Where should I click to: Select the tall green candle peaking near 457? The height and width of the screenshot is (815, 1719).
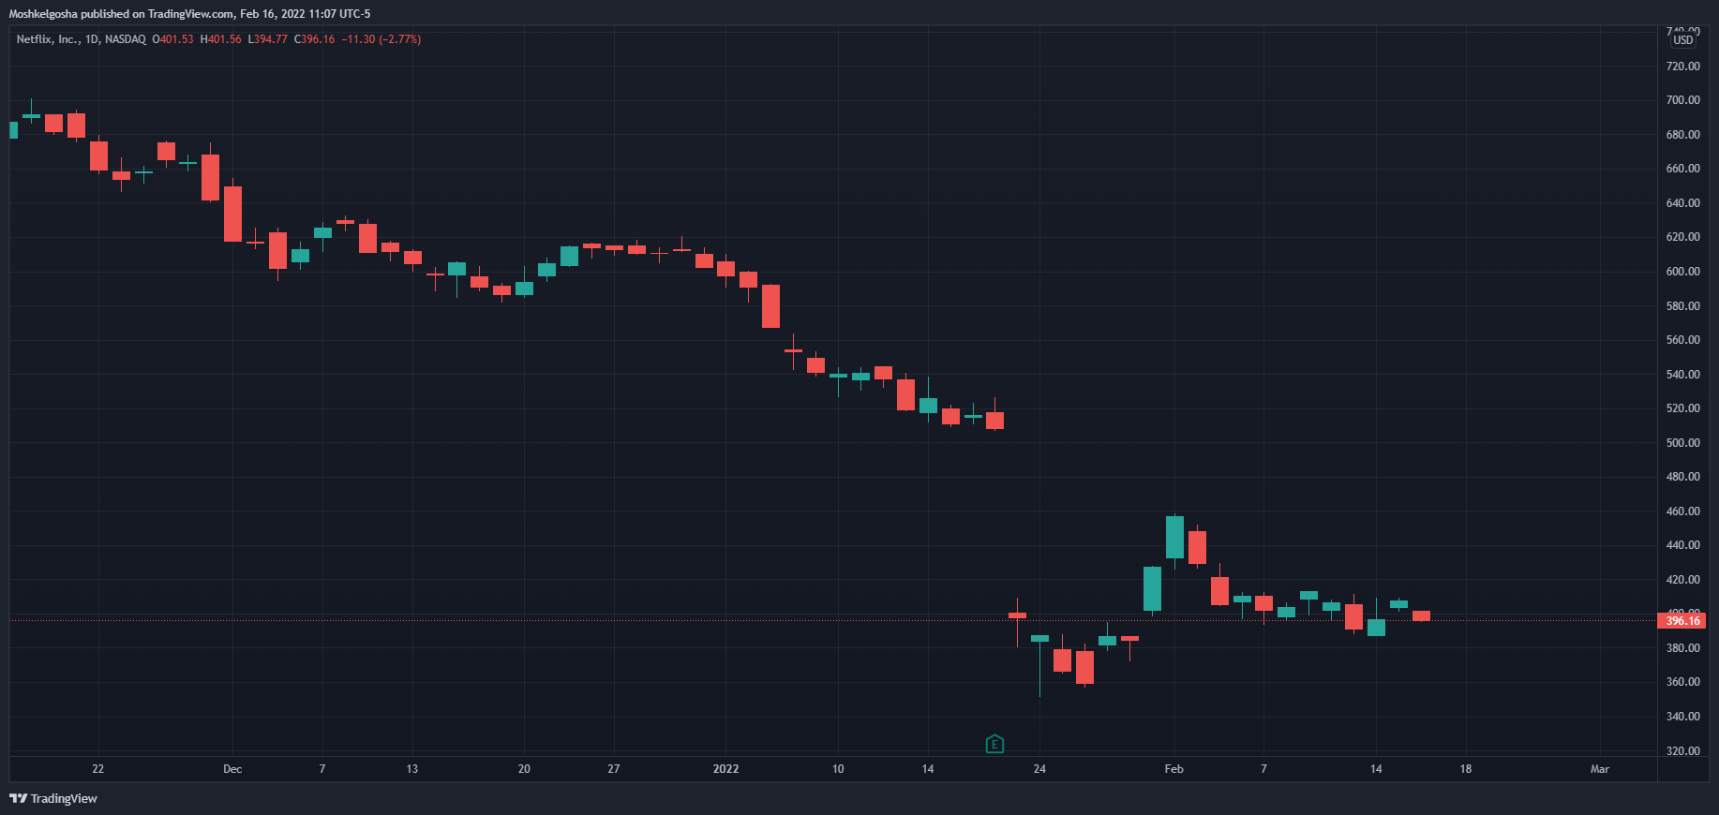(x=1174, y=537)
